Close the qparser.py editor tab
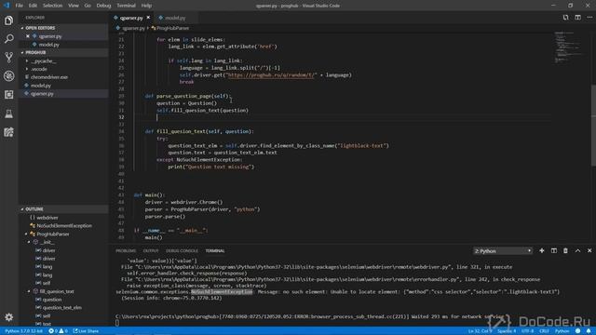Viewport: 596px width, 335px height. pos(148,18)
